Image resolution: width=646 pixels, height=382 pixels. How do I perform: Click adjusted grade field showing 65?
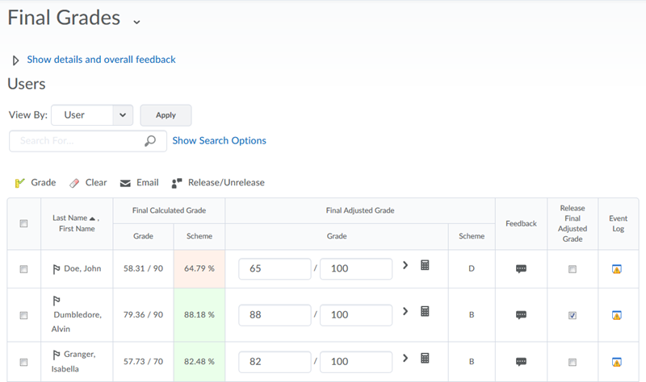[275, 268]
